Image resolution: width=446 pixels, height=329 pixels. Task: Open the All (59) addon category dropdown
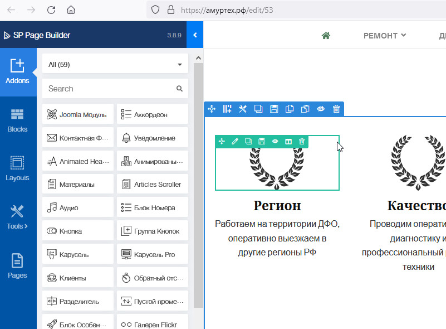pyautogui.click(x=115, y=65)
